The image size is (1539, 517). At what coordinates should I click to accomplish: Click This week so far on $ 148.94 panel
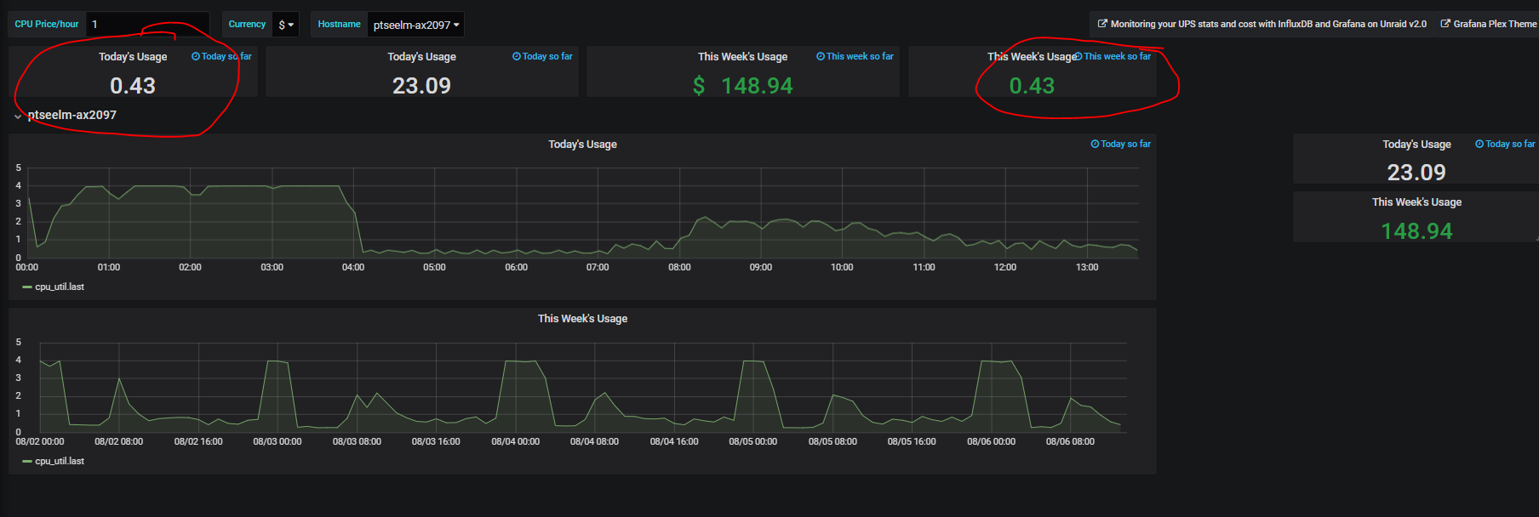(x=855, y=56)
